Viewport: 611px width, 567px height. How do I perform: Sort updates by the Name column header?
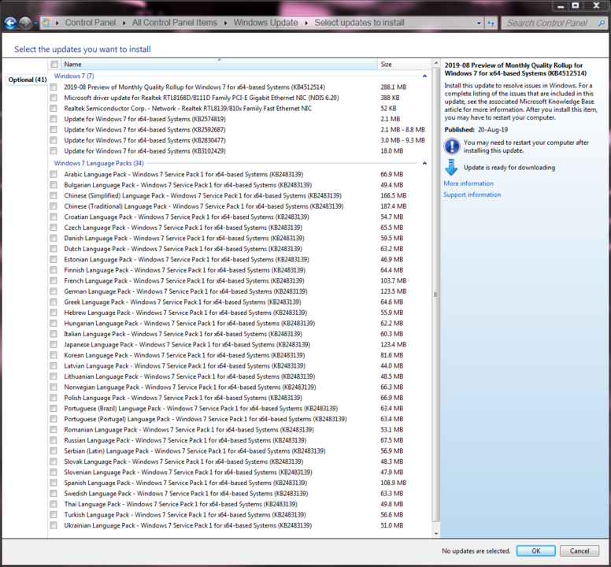219,65
